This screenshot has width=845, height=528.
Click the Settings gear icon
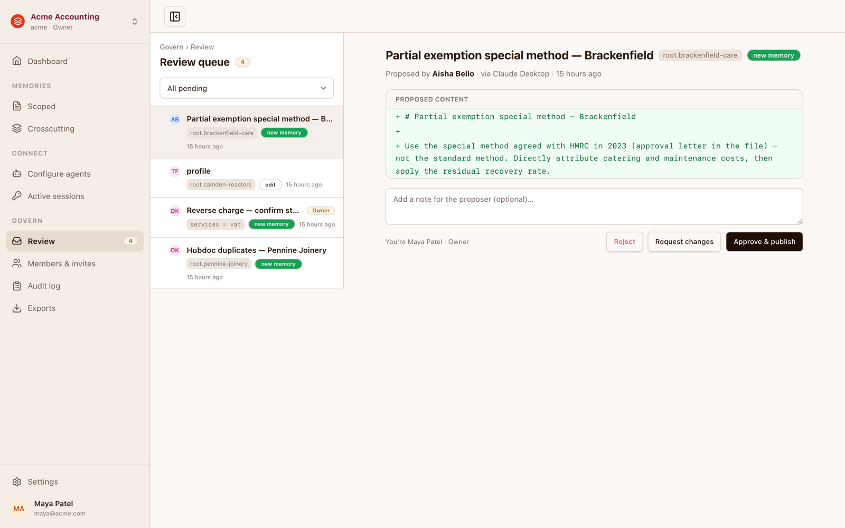tap(17, 482)
